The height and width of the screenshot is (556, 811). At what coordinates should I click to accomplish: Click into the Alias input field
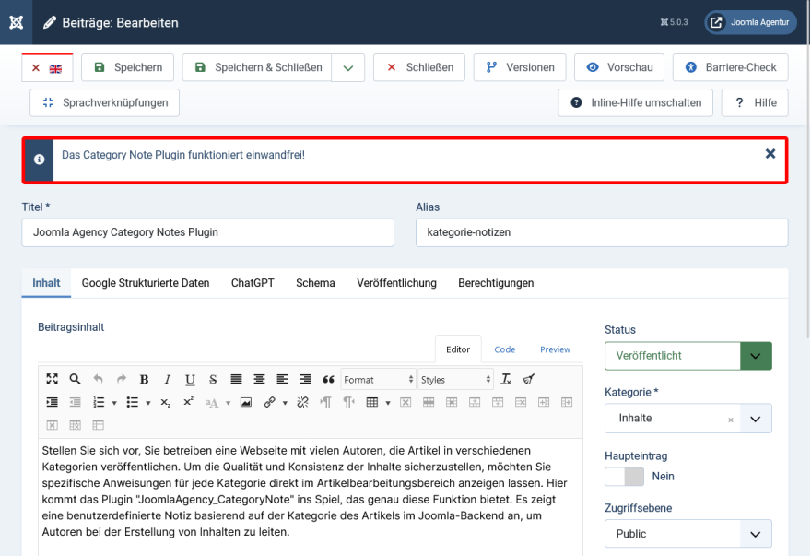[602, 232]
